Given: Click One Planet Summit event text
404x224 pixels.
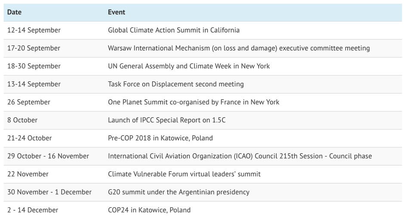Looking at the screenshot, I should 193,102.
